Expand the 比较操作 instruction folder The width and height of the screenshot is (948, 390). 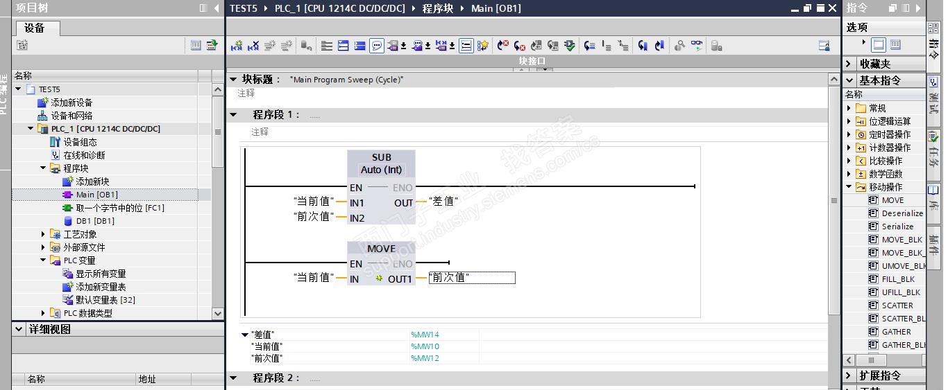click(x=849, y=161)
